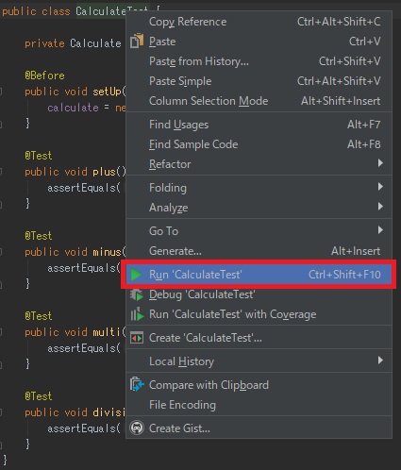Click the green Run triangle icon
The image size is (401, 470).
pos(136,275)
